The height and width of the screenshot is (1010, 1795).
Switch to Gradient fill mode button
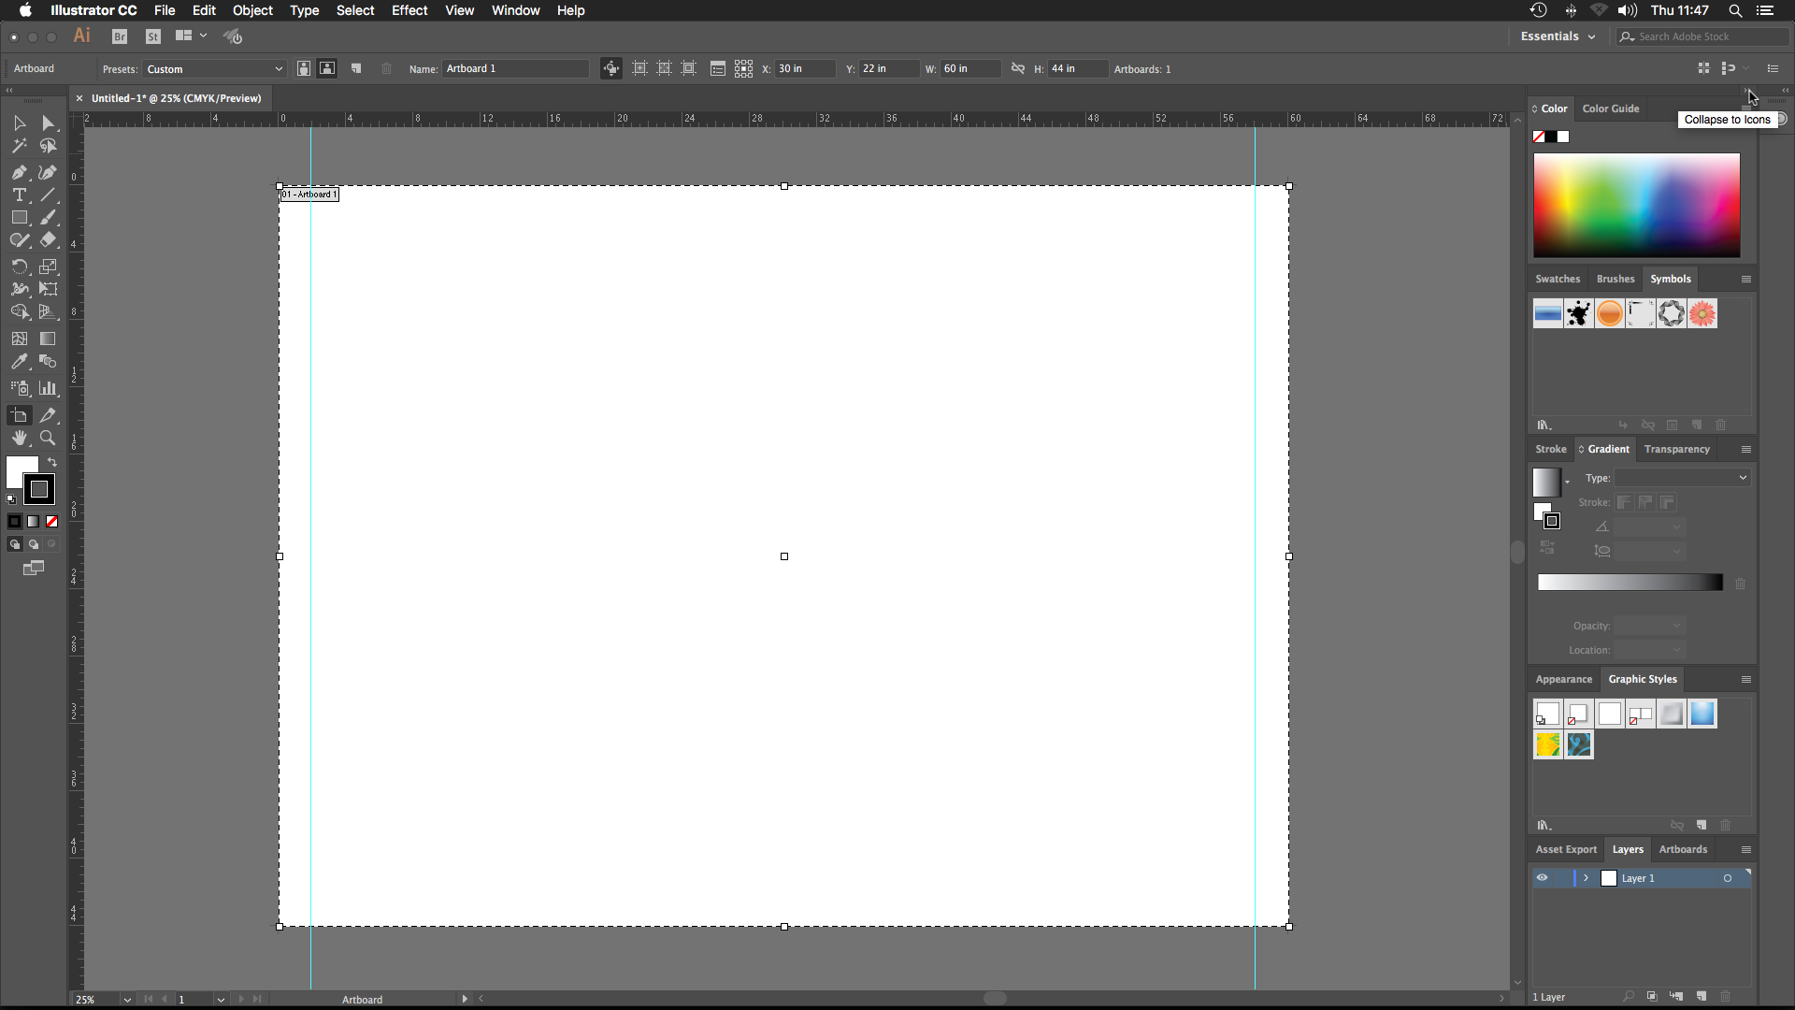(x=34, y=522)
